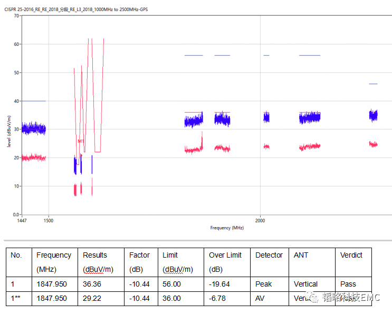Select the Verdict column header

pyautogui.click(x=351, y=255)
